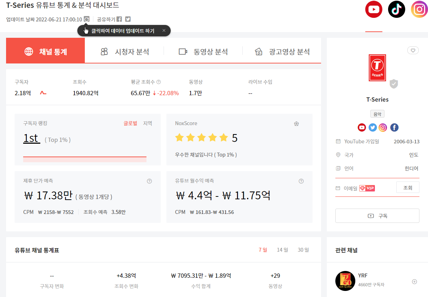The image size is (428, 297).
Task: Click the verified shield badge on logo
Action: pos(393,84)
